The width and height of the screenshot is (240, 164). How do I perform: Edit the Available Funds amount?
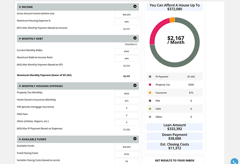pyautogui.click(x=127, y=147)
